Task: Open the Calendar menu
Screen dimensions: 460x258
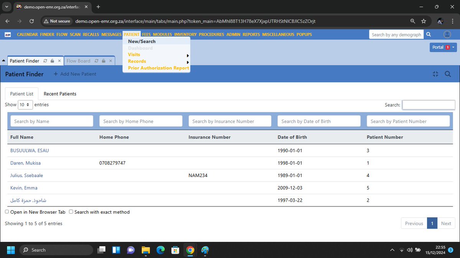Action: coord(27,34)
